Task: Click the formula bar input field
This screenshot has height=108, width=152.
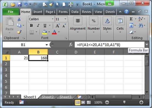Action: click(109, 45)
